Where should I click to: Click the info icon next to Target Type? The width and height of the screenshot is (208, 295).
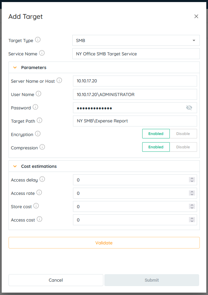coord(38,40)
